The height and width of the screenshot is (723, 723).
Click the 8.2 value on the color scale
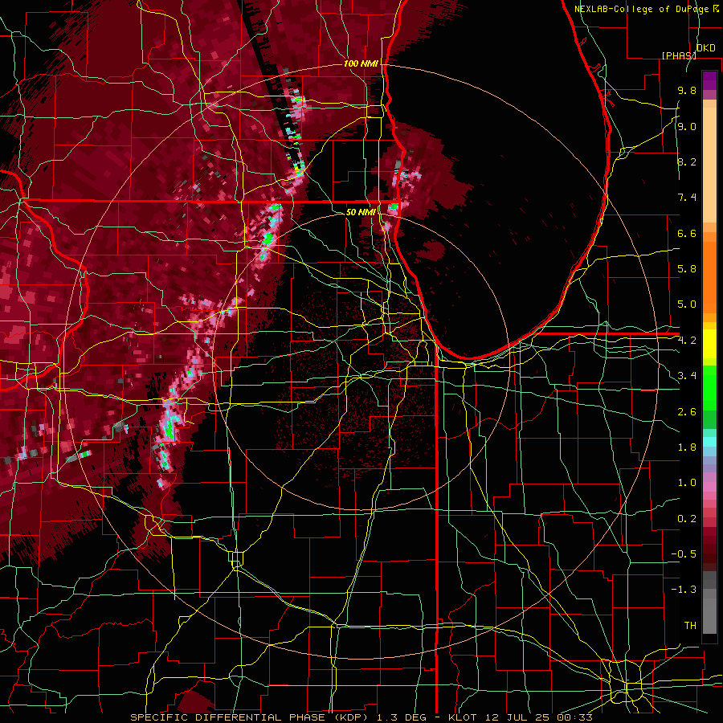[687, 162]
